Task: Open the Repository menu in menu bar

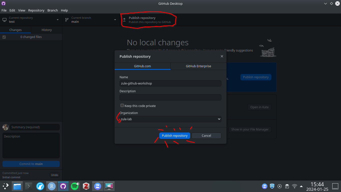Action: coord(36,10)
